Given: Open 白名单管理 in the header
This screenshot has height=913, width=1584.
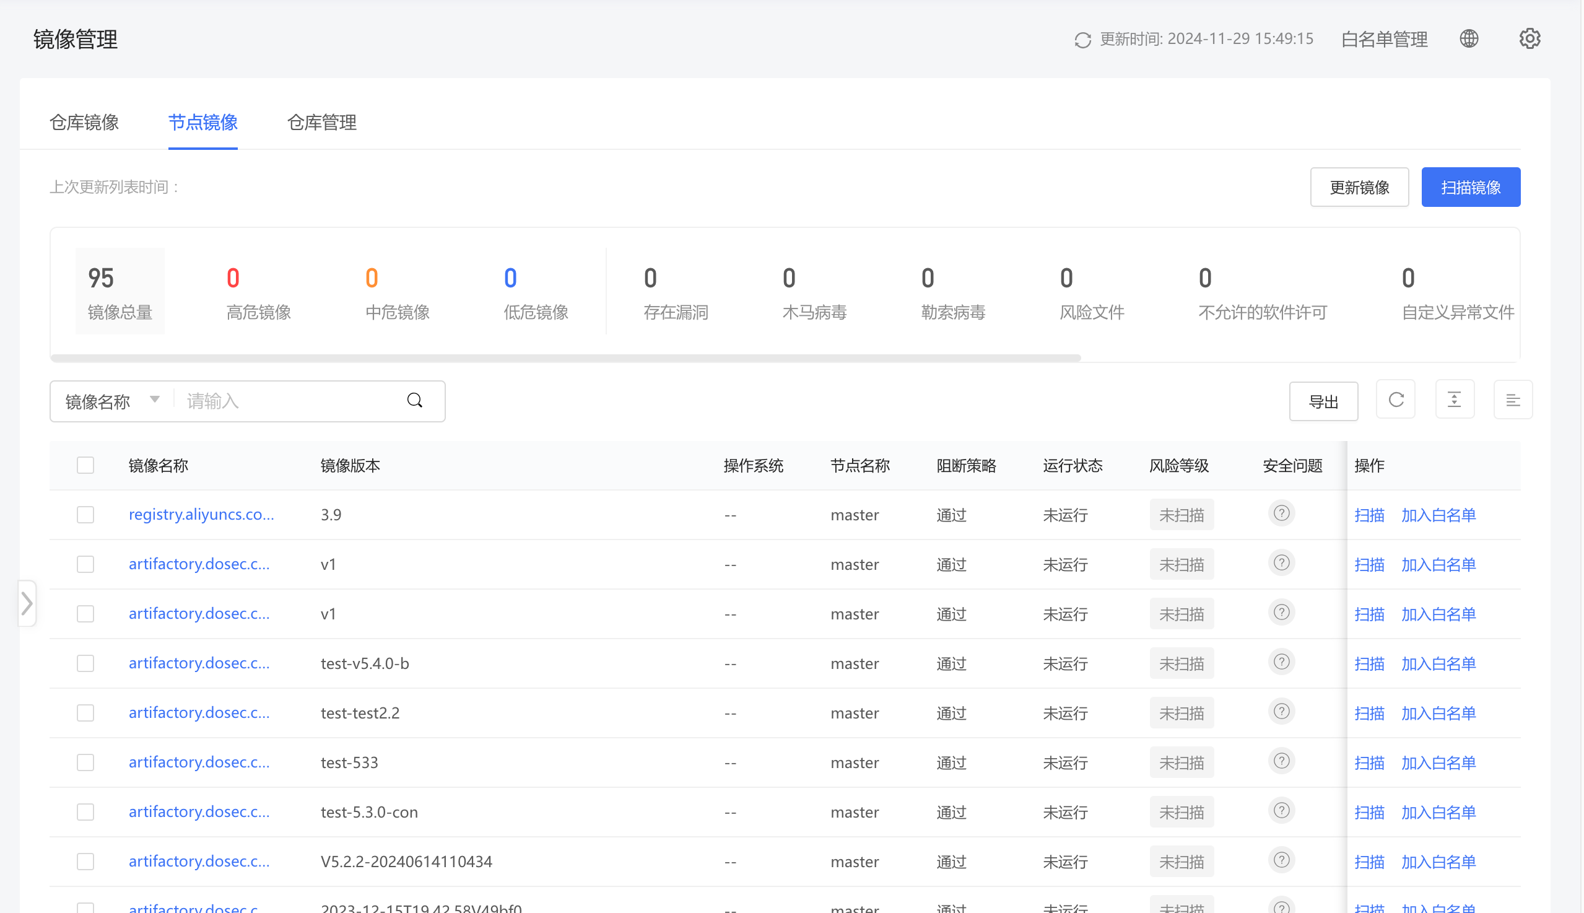Looking at the screenshot, I should tap(1384, 40).
